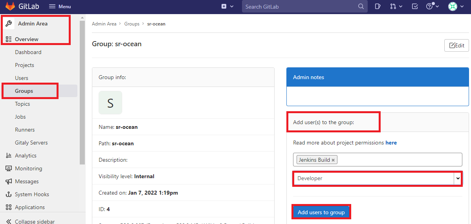This screenshot has width=471, height=224.
Task: Open Applications in the sidebar
Action: 30,207
